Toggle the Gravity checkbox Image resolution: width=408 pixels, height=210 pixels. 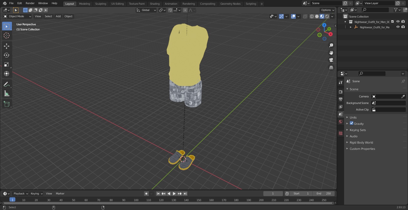pyautogui.click(x=352, y=123)
